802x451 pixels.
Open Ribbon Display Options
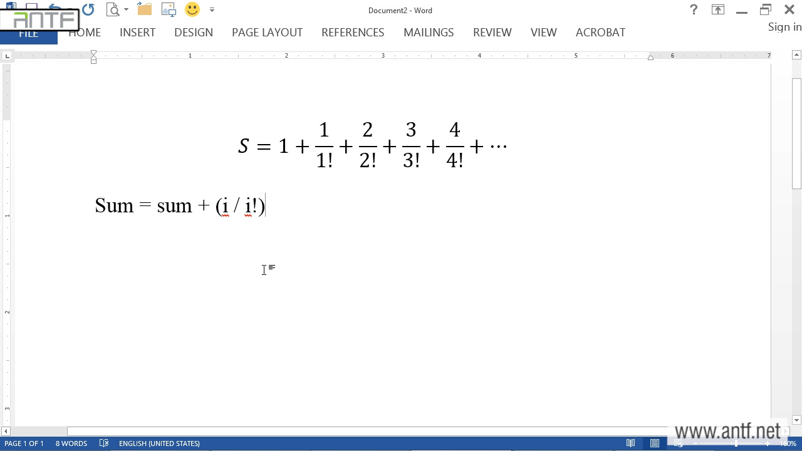point(717,9)
